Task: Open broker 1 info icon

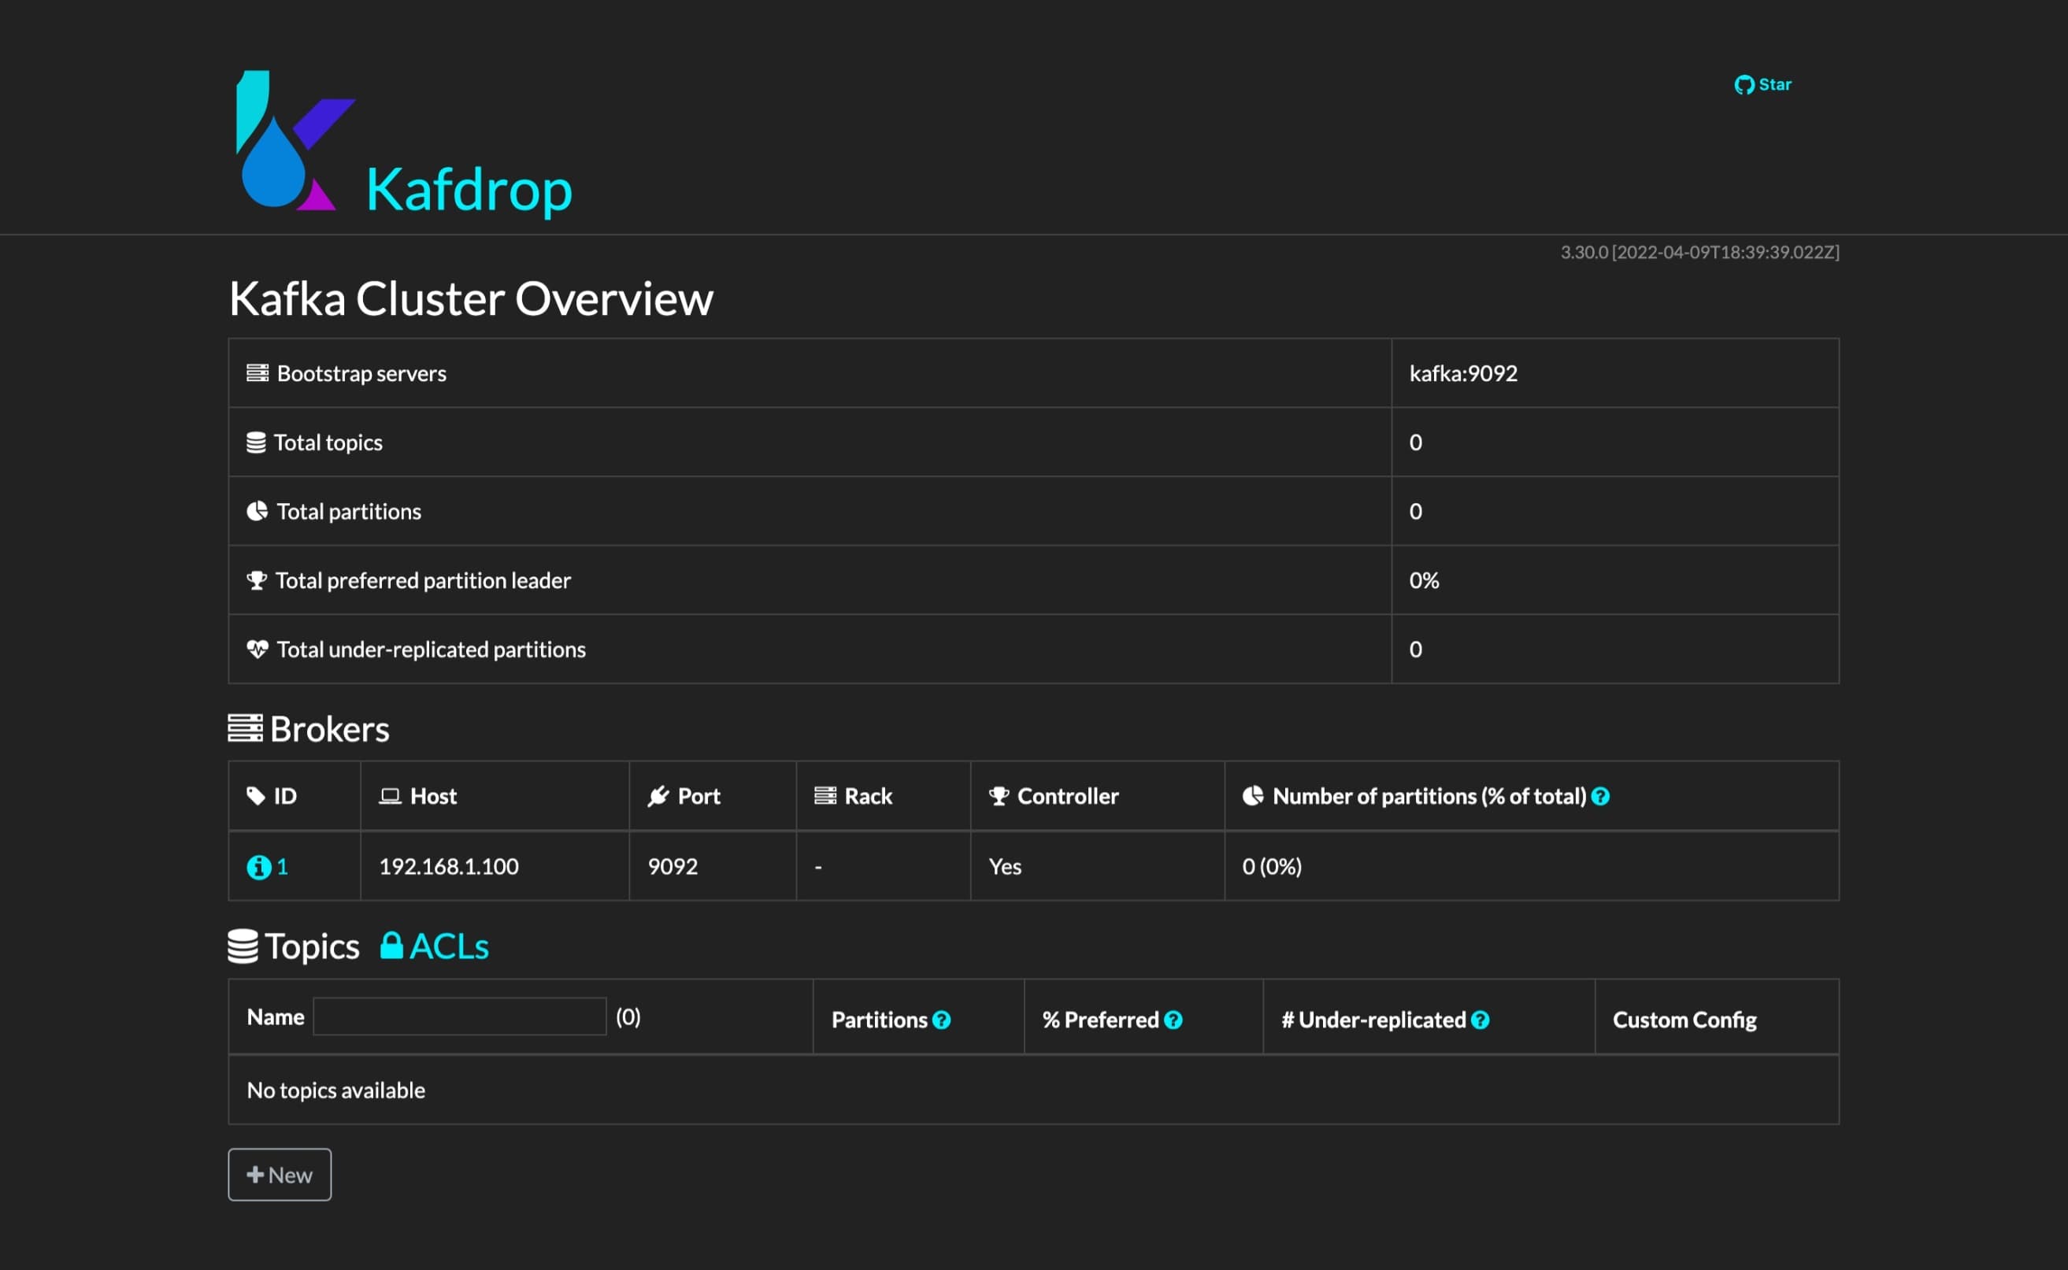Action: coord(259,866)
